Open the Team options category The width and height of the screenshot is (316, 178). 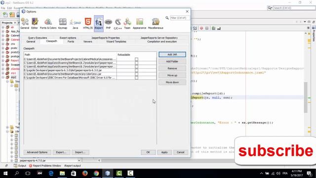(x=127, y=24)
